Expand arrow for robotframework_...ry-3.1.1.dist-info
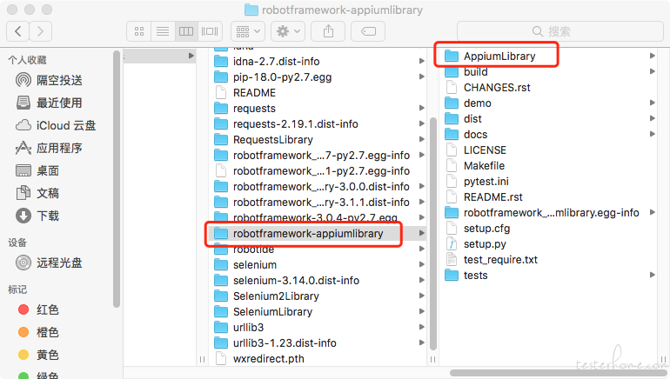 pyautogui.click(x=422, y=202)
